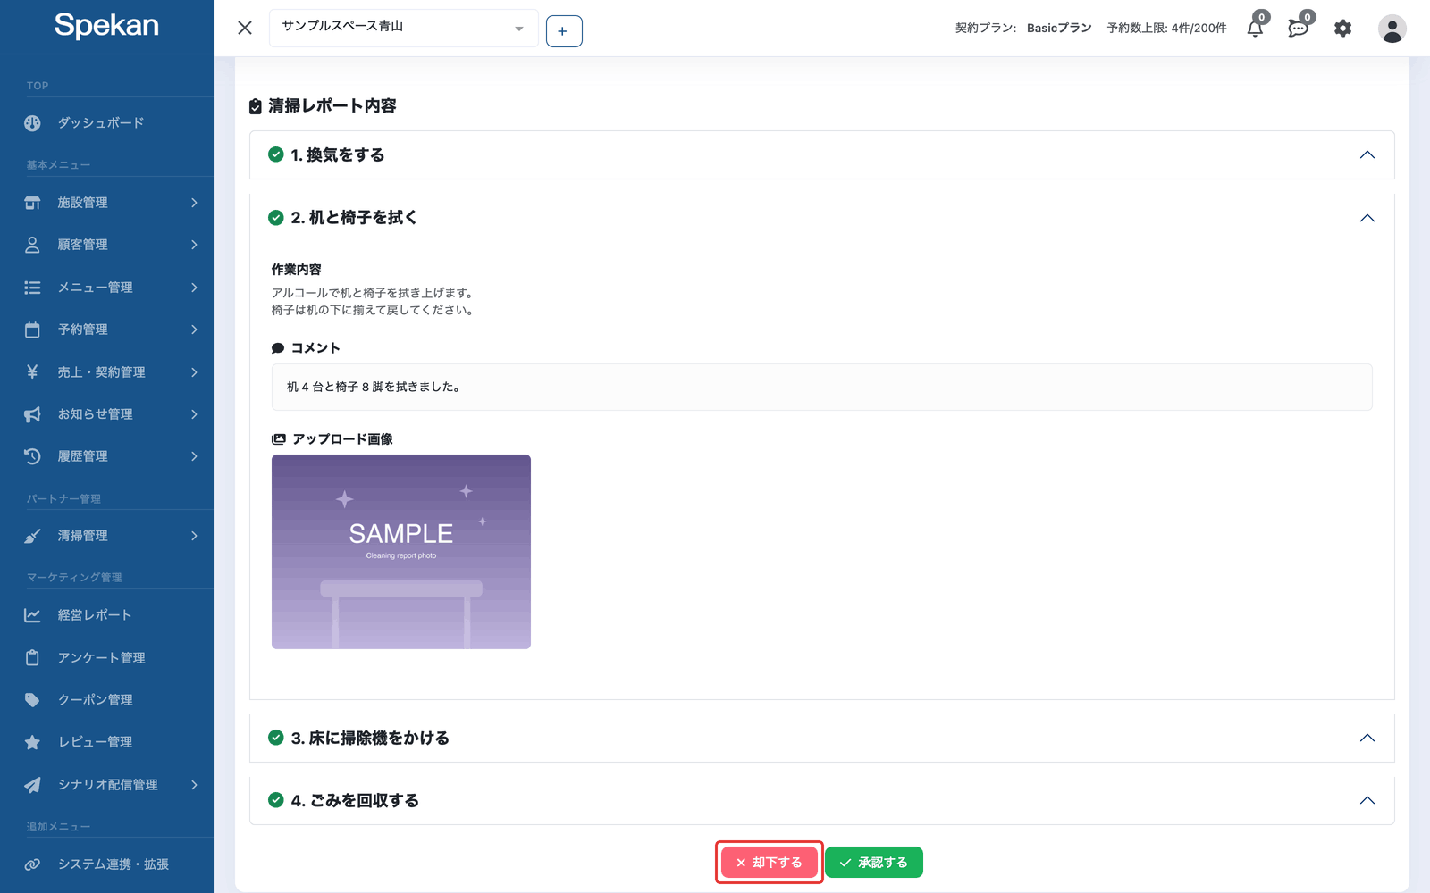Open the chat messages icon
This screenshot has width=1430, height=893.
pos(1299,29)
